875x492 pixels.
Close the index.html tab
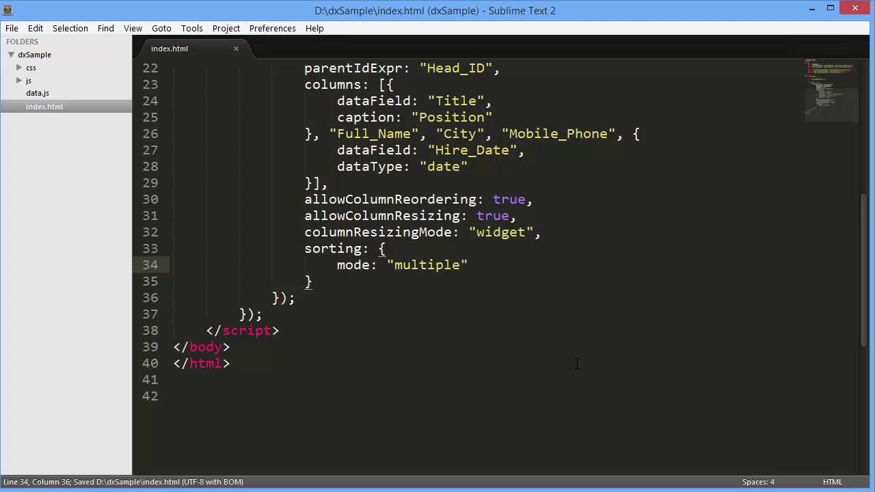[236, 49]
